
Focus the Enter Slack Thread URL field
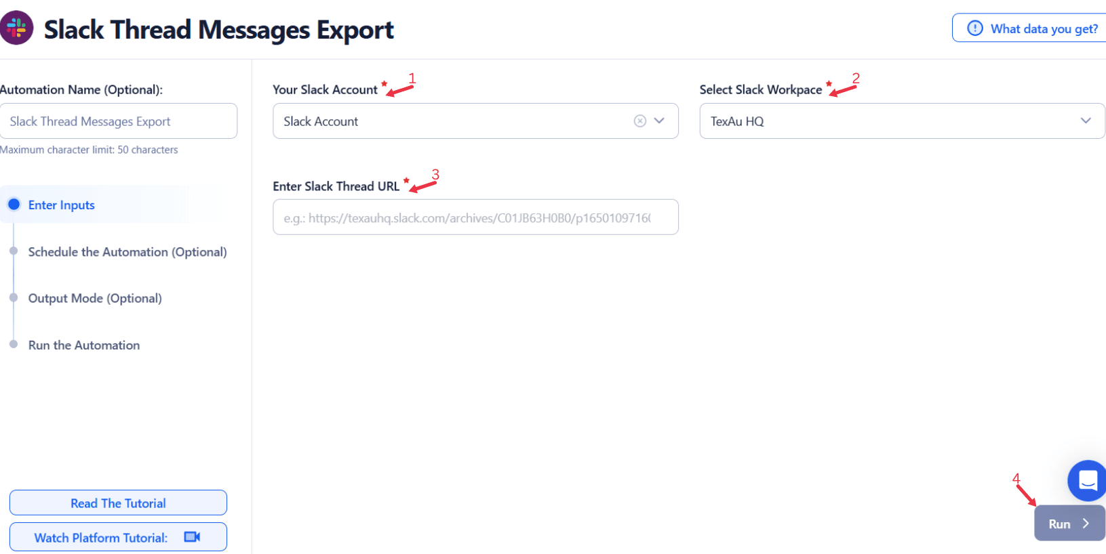(x=475, y=217)
